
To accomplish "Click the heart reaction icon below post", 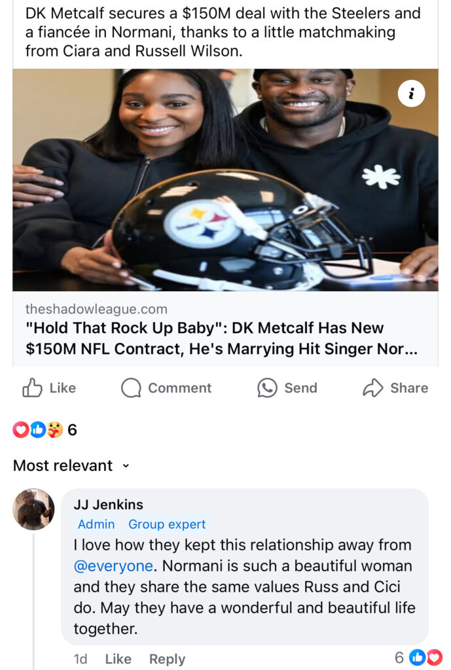I will click(20, 430).
